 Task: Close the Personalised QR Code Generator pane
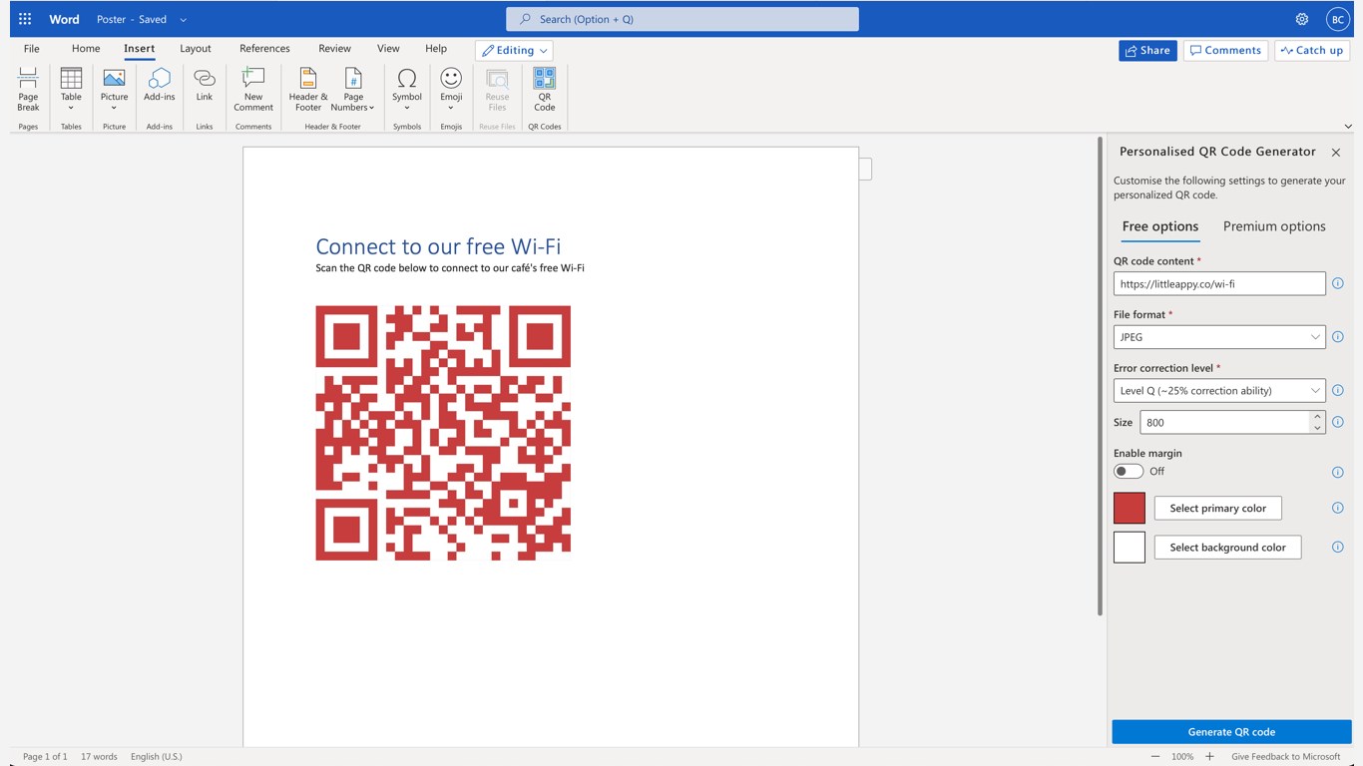(x=1336, y=153)
